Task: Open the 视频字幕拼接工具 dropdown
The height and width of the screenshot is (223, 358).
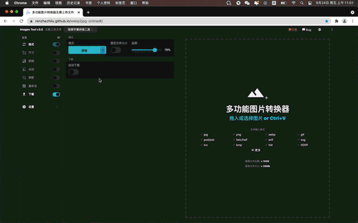Action: (x=80, y=30)
